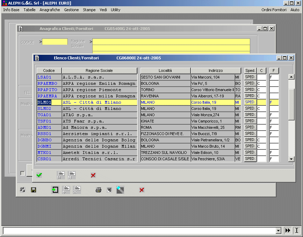This screenshot has height=237, width=303.
Task: Toggle the checkbox in the Anagrafica window
Action: pyautogui.click(x=23, y=173)
